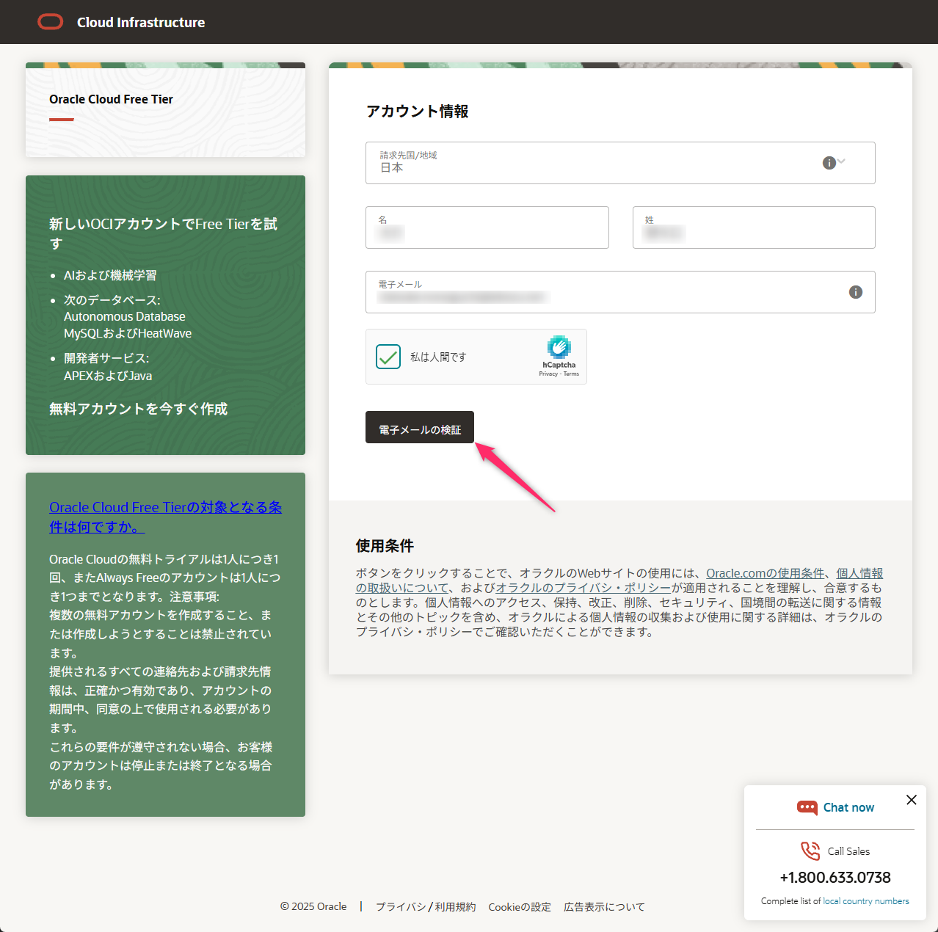
Task: Open hCaptcha Privacy link
Action: 548,374
